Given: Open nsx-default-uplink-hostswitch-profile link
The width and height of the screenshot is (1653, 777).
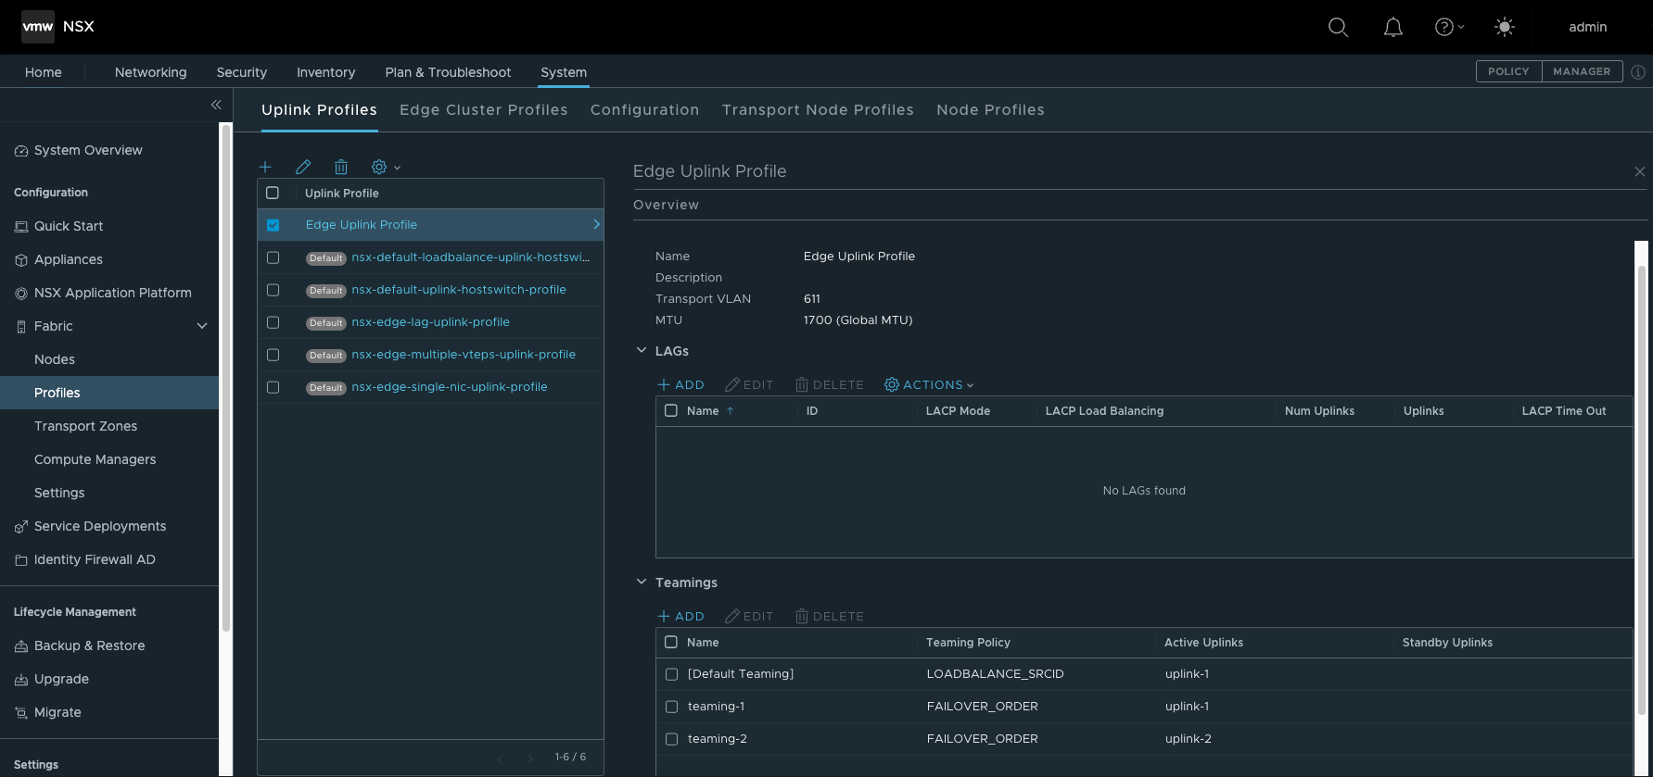Looking at the screenshot, I should 459,290.
